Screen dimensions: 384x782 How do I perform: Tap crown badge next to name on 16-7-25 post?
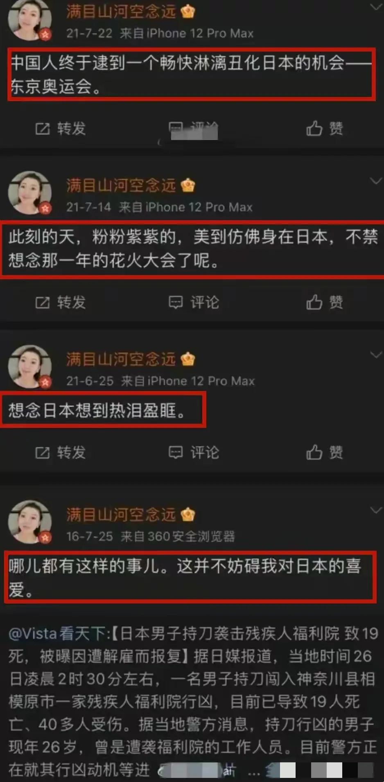point(187,514)
